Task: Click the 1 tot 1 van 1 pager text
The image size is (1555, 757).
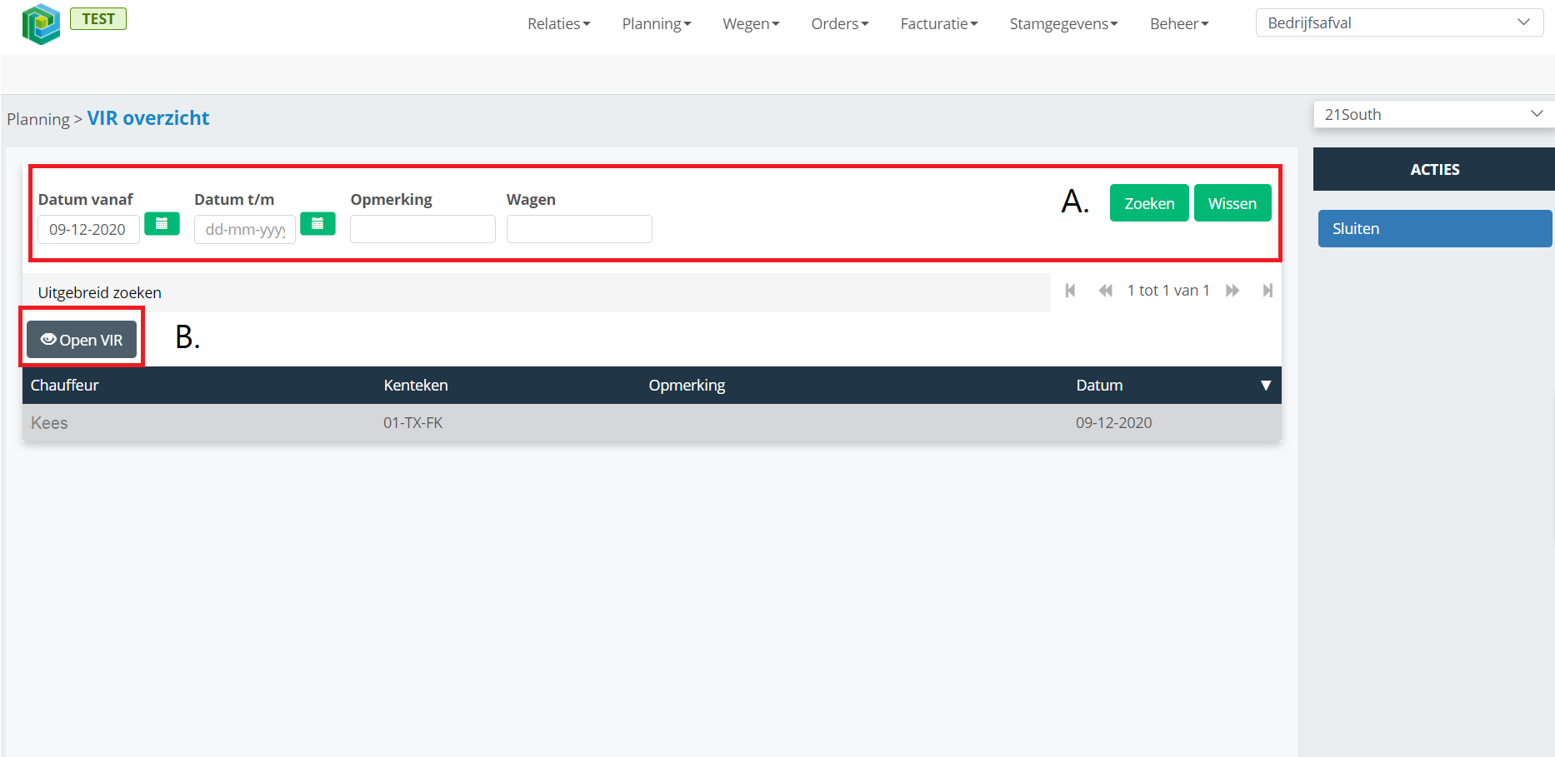Action: pos(1168,291)
